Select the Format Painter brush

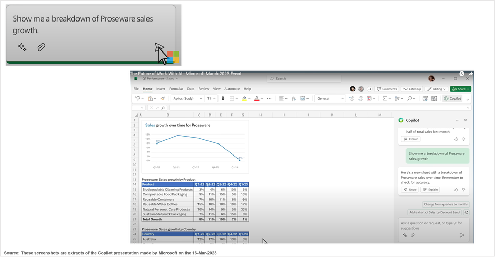163,99
